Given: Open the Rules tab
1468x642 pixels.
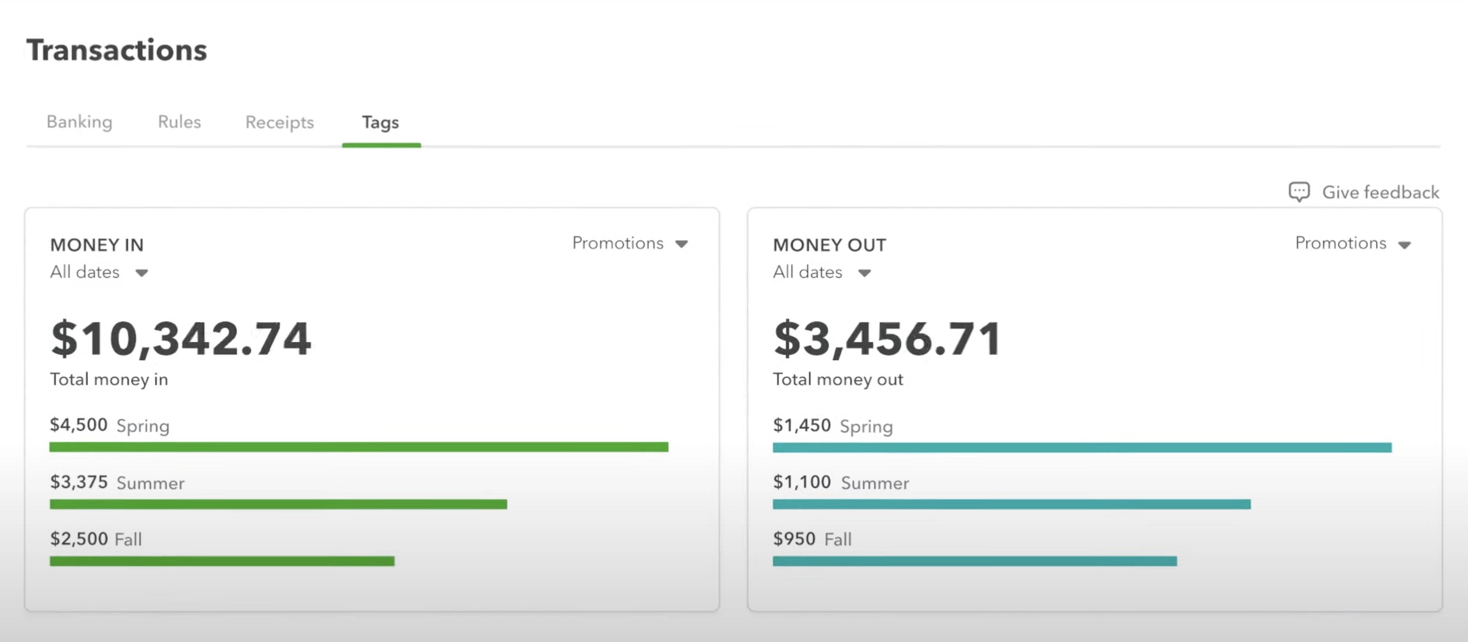Looking at the screenshot, I should tap(180, 122).
